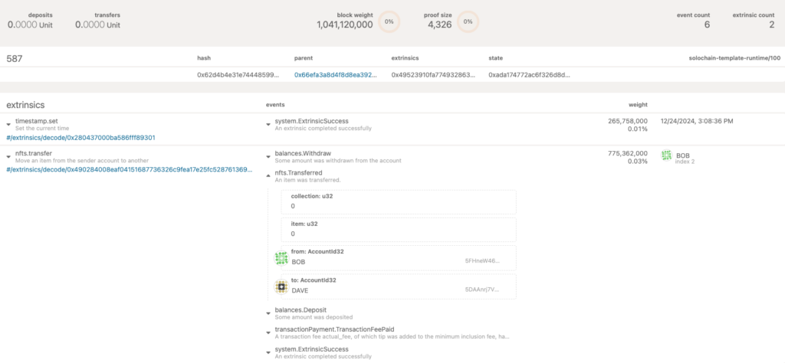The image size is (785, 363).
Task: Expand the transactionPayment.TransactionFeePaid event
Action: coord(268,333)
